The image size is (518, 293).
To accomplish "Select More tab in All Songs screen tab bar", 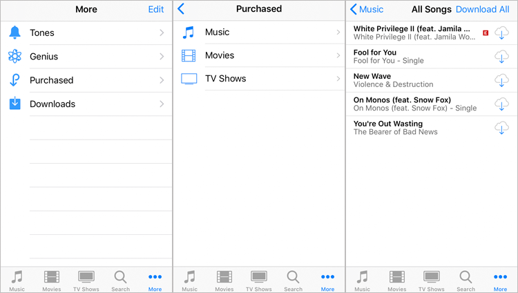I will [501, 281].
